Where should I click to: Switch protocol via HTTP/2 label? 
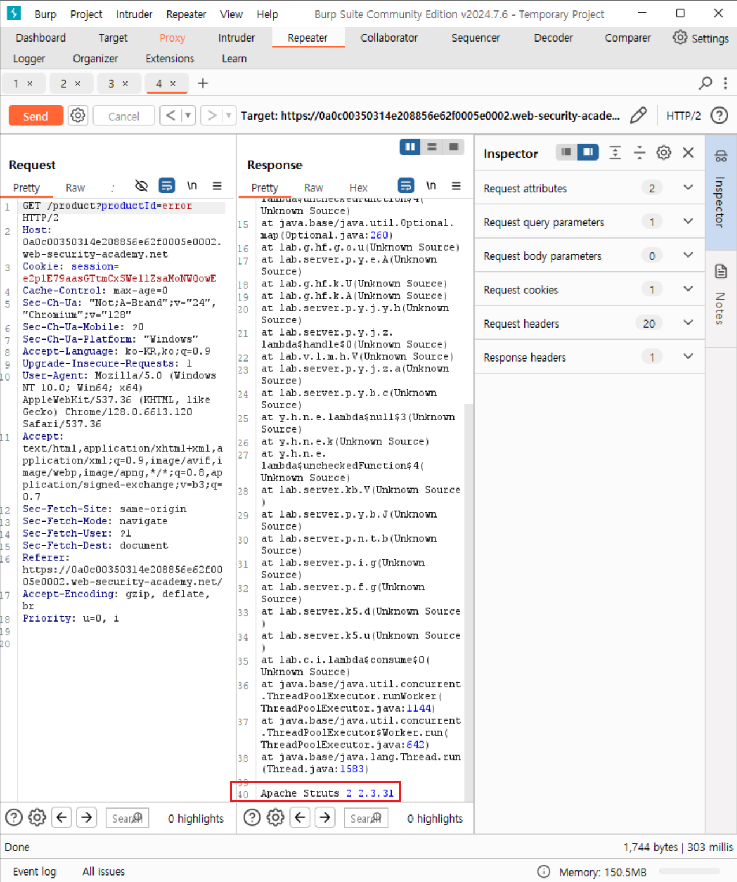683,116
